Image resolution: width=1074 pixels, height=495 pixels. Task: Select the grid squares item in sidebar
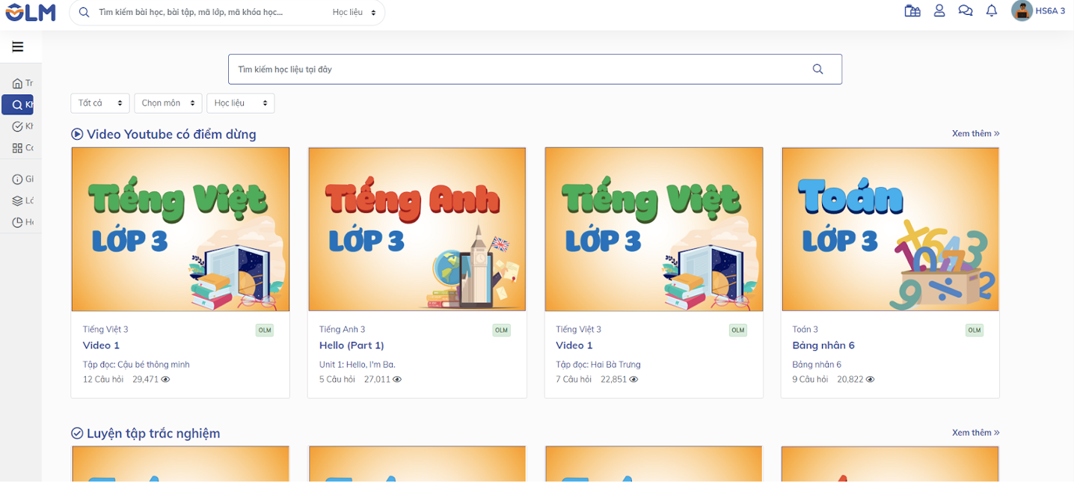[x=18, y=148]
